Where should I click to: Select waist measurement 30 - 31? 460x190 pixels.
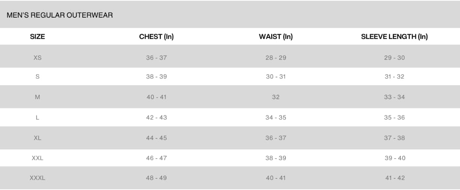[276, 76]
